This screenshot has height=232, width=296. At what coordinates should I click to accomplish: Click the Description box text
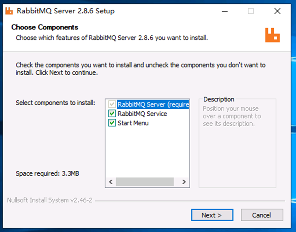click(x=232, y=116)
